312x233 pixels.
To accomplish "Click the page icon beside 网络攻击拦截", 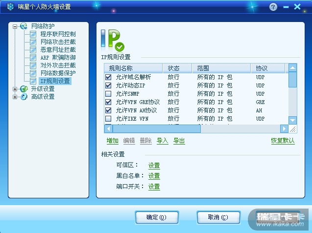I will (x=33, y=42).
